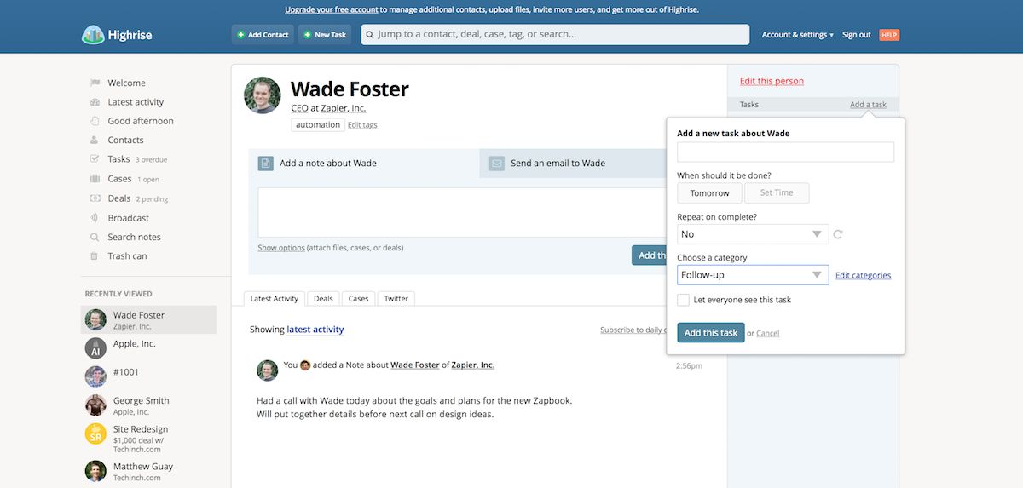Click the Trash can icon in sidebar

(95, 256)
